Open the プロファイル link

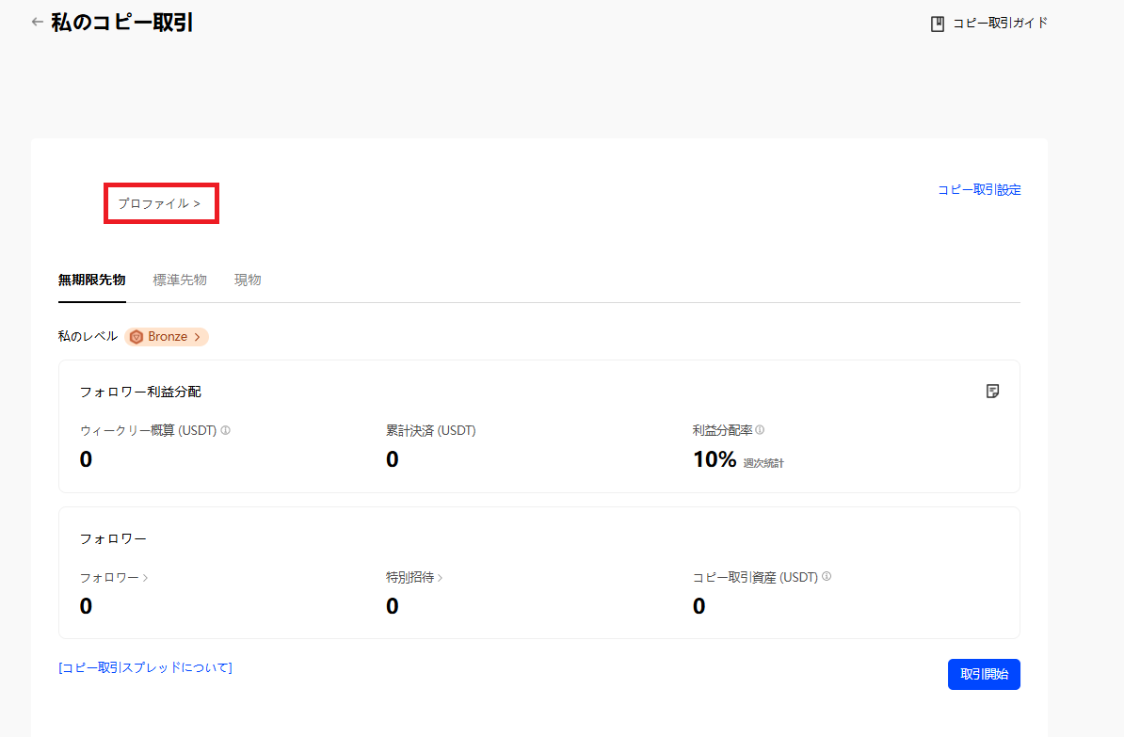pos(159,203)
